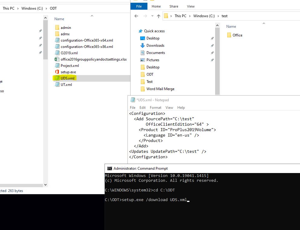Click ODT in the address bar
Screen dimensions: 300x230
(x=53, y=8)
